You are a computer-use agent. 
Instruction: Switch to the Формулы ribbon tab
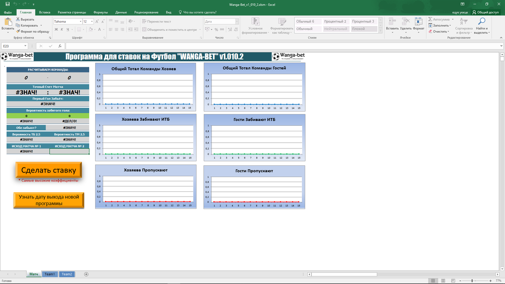coord(101,12)
